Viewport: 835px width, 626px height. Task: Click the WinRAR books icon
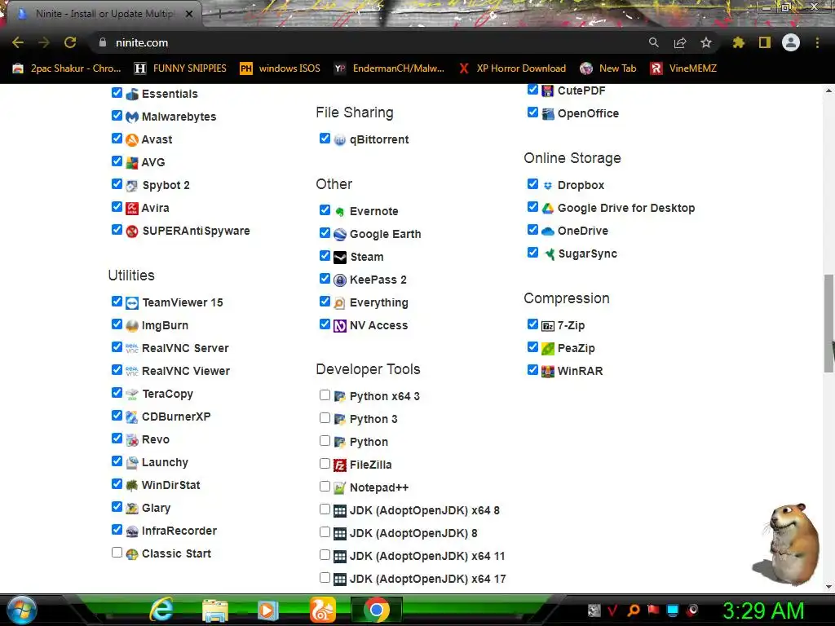click(x=547, y=371)
